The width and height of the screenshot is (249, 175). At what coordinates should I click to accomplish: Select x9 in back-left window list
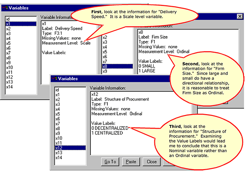(21, 62)
